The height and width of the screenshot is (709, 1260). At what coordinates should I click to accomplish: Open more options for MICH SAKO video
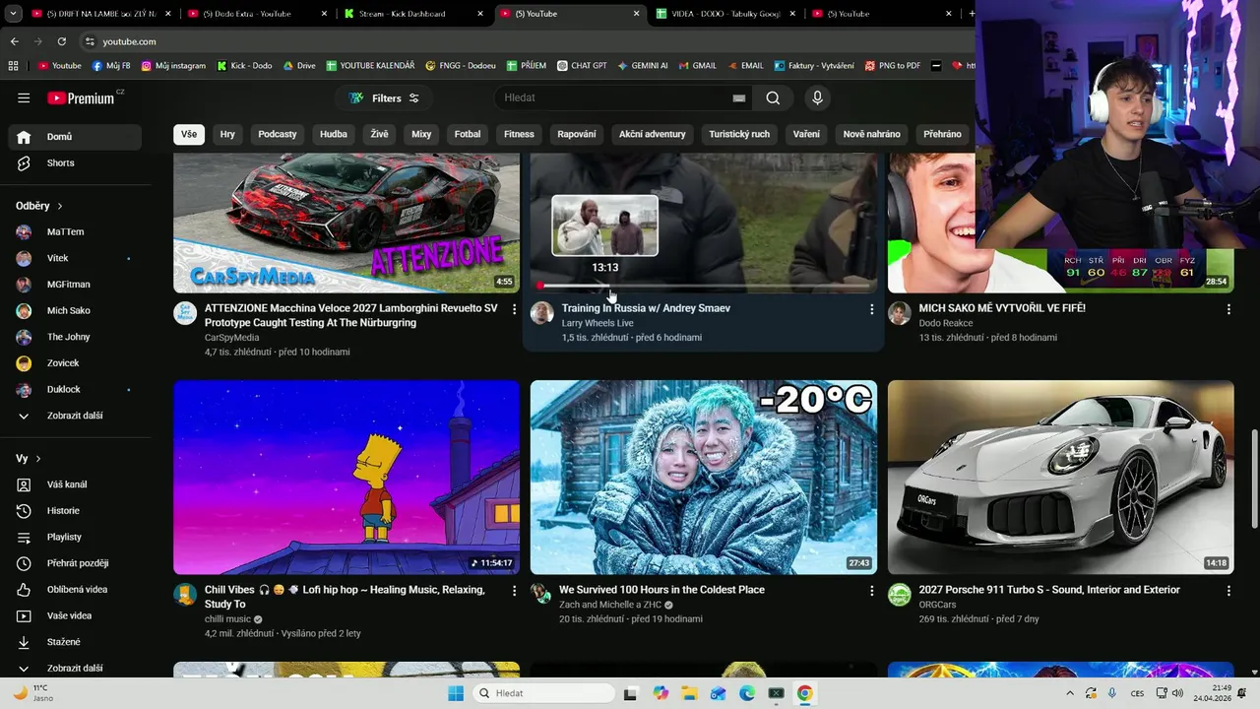1228,309
